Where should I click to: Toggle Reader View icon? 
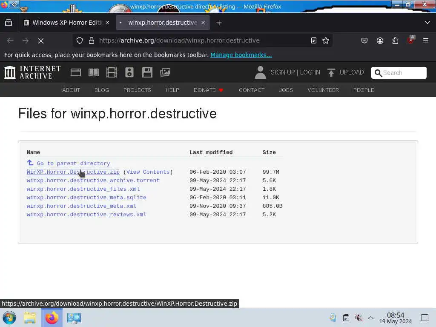click(314, 40)
